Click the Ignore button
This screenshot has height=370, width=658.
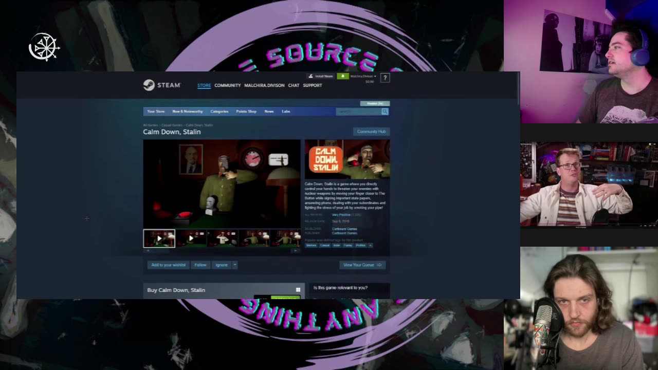(222, 265)
